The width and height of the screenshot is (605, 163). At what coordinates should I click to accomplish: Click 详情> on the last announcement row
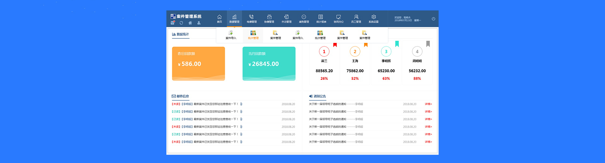428,142
